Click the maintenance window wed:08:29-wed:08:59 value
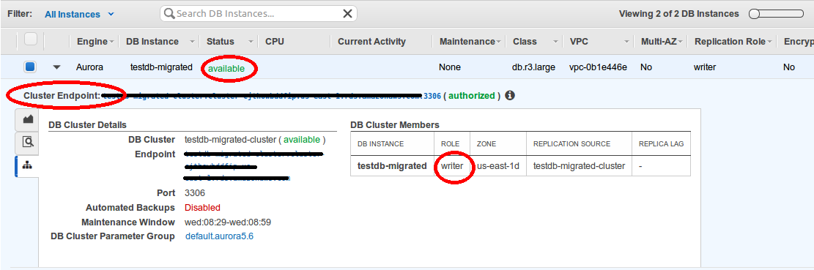The width and height of the screenshot is (814, 270). point(228,222)
